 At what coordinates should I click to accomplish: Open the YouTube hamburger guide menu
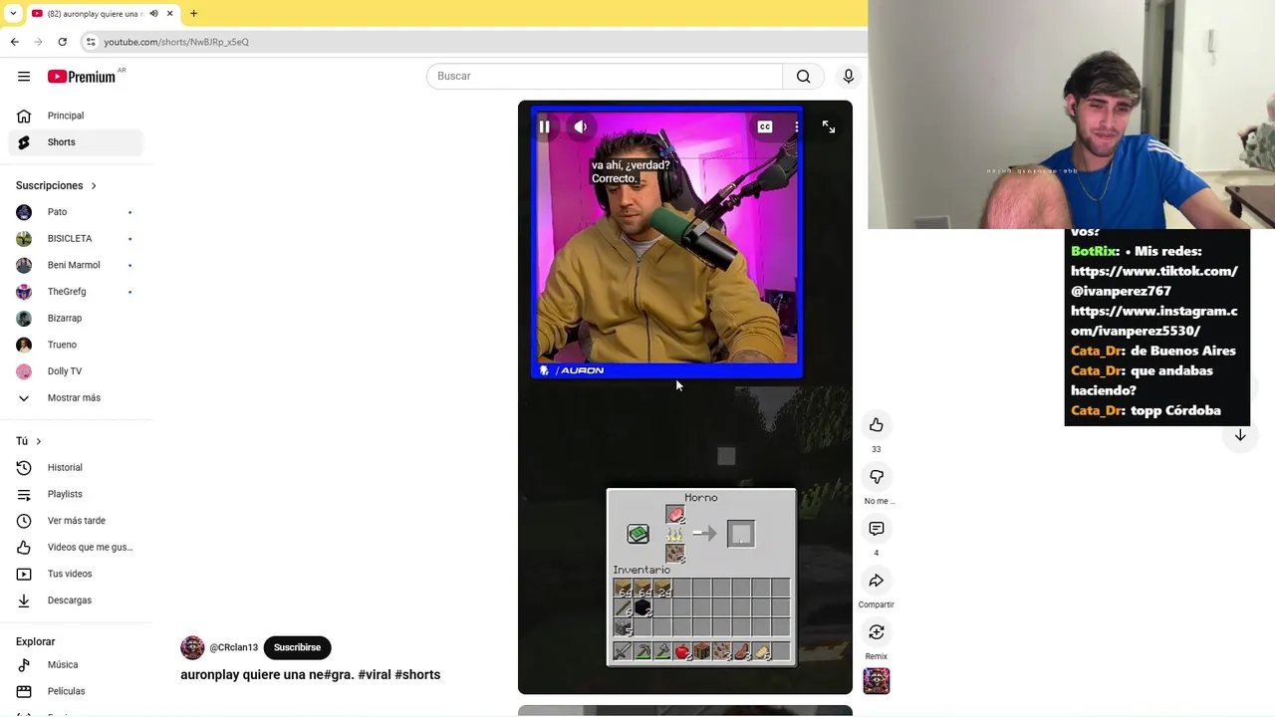[x=24, y=77]
